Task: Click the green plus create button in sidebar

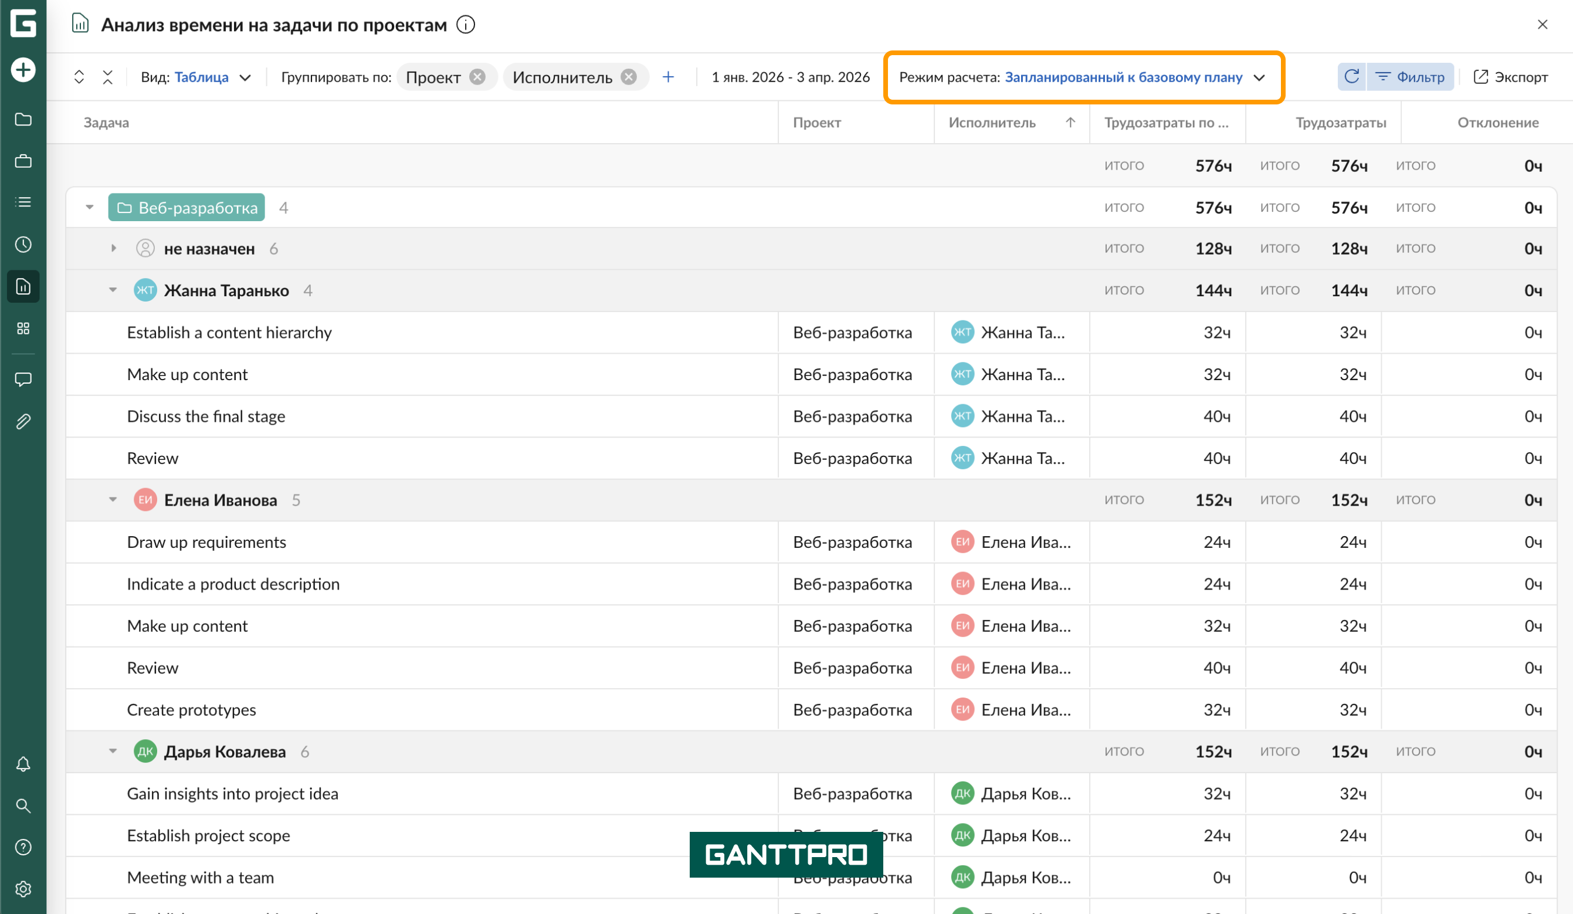Action: (x=23, y=69)
